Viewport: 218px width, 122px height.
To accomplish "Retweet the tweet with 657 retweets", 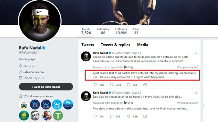I will pyautogui.click(x=112, y=116).
